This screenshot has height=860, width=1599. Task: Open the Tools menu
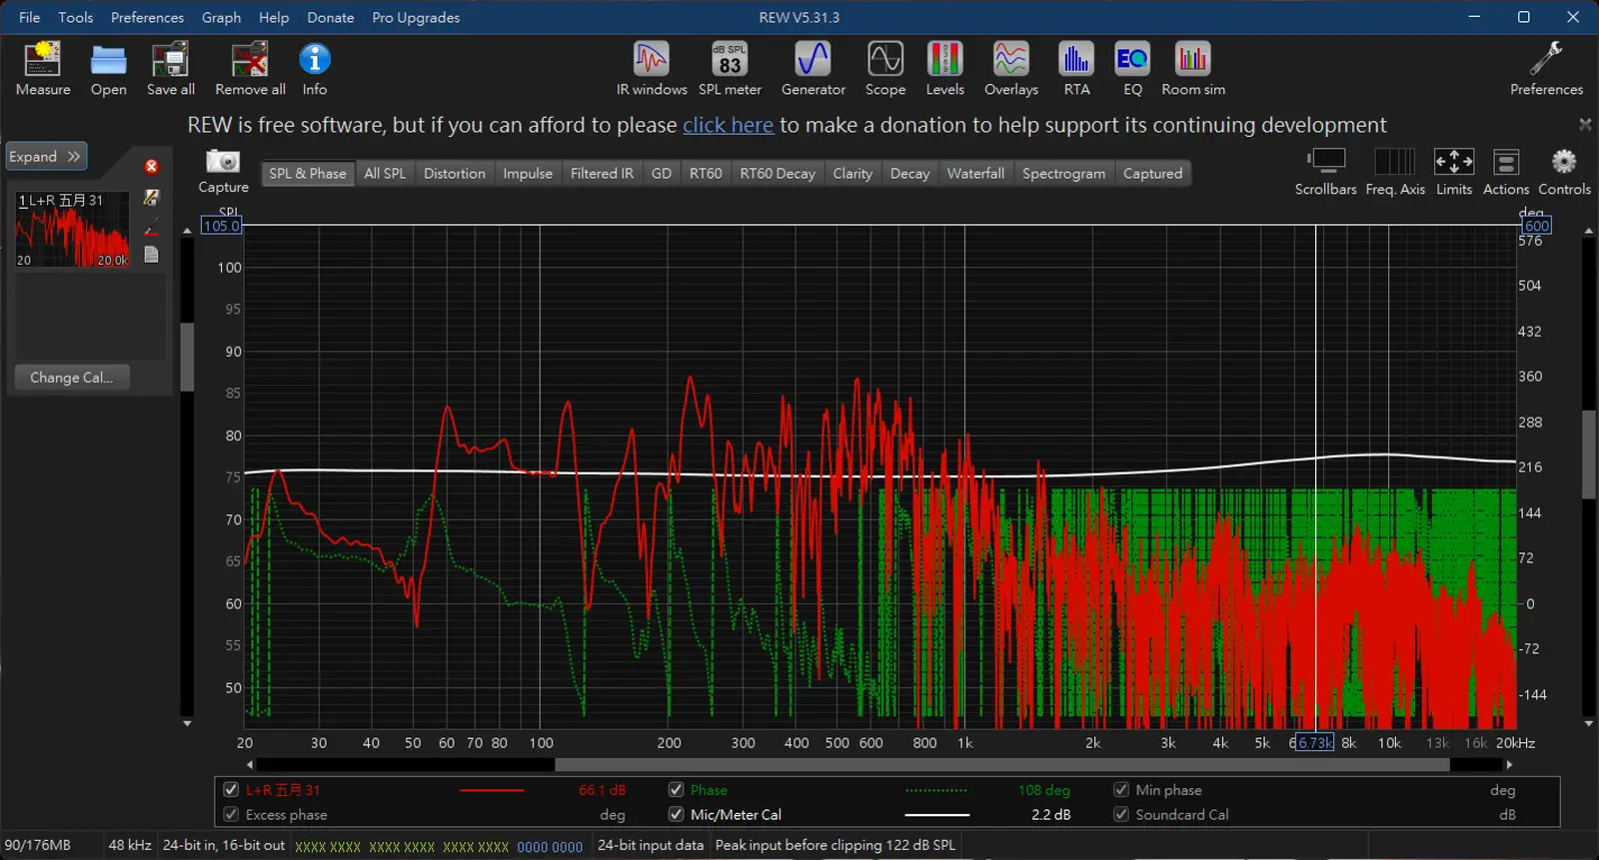[76, 17]
